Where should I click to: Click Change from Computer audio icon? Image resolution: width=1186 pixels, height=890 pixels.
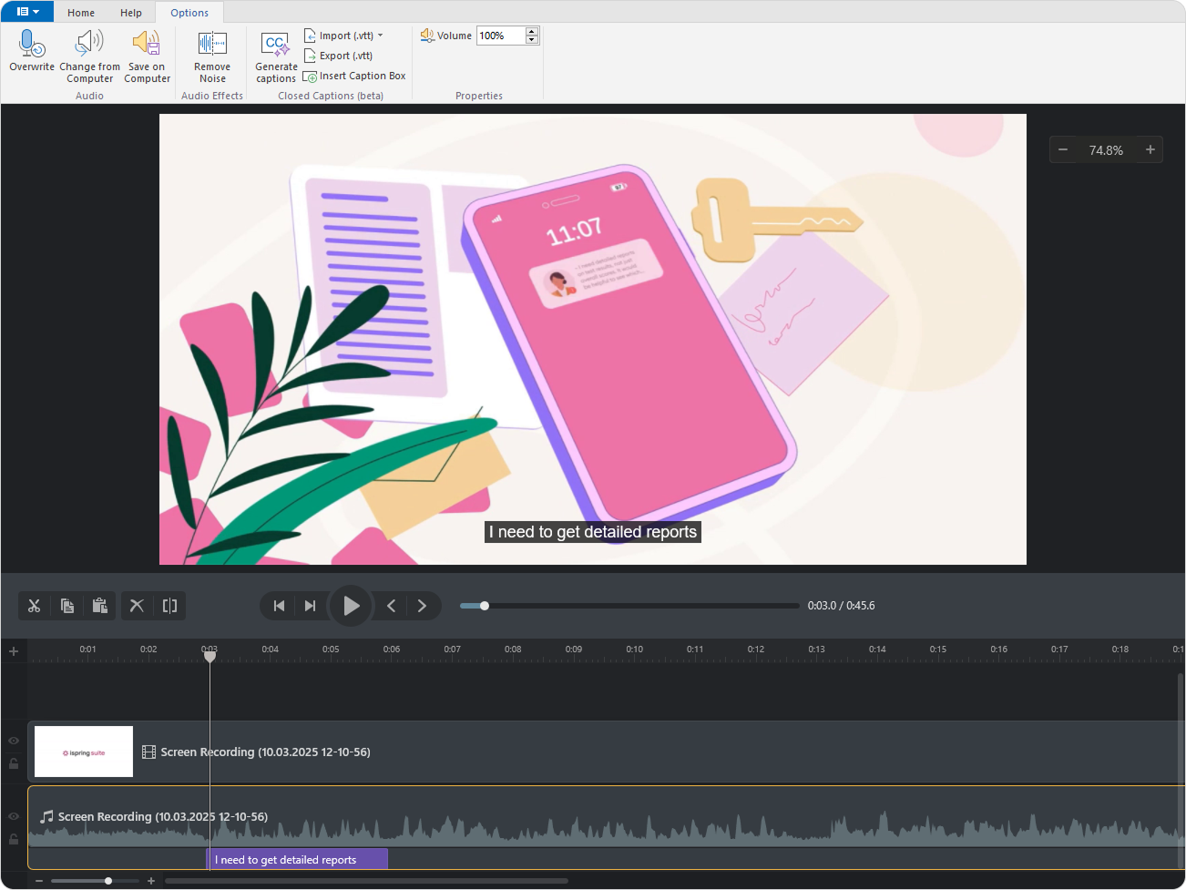[89, 44]
